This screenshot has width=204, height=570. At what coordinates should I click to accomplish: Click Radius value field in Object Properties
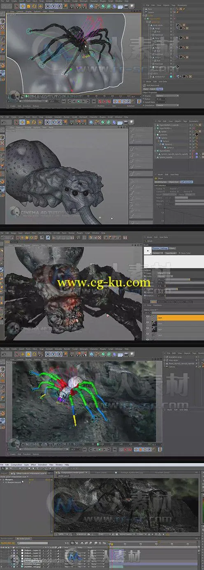coord(161,99)
